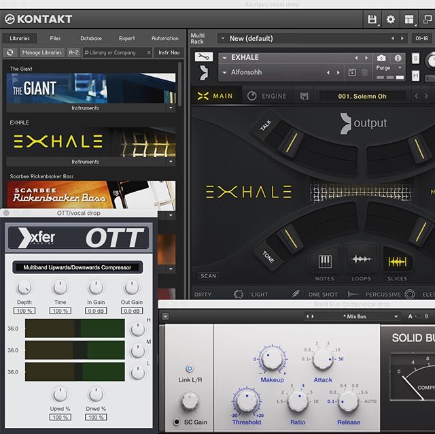Solo the EXHALE instrument with S button
This screenshot has width=435, height=434.
(415, 59)
